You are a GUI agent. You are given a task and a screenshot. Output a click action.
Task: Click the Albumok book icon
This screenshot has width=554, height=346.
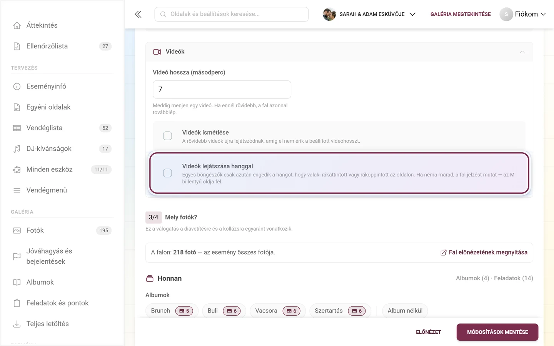pos(17,283)
